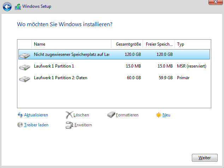Sort by the Name column header

click(x=71, y=44)
